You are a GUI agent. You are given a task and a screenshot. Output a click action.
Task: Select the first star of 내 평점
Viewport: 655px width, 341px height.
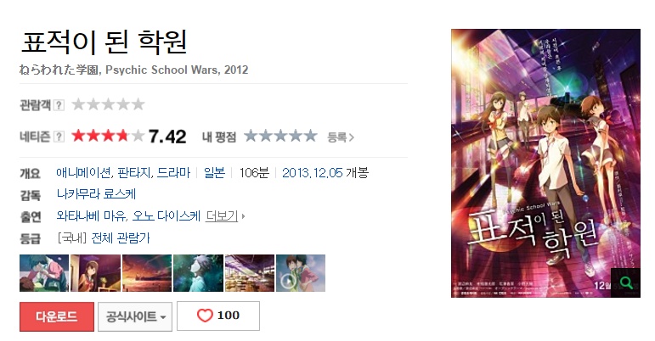pos(251,136)
